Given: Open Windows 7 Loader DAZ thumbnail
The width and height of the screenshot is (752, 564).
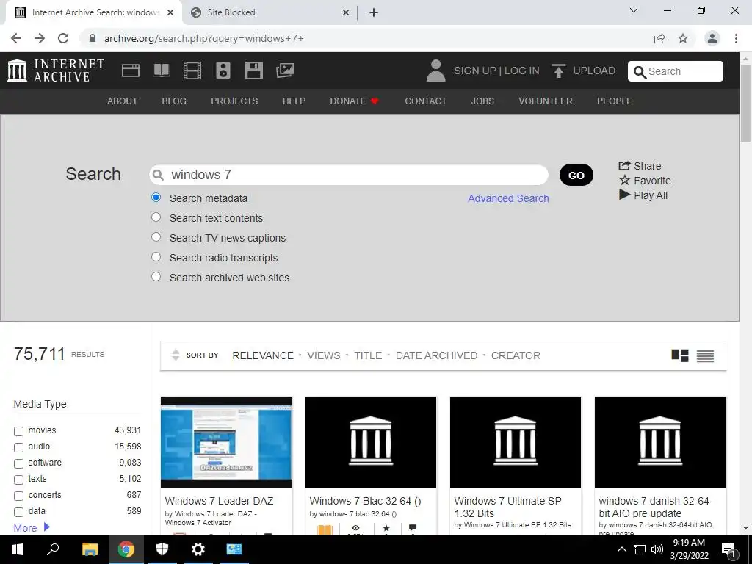Looking at the screenshot, I should pyautogui.click(x=226, y=441).
